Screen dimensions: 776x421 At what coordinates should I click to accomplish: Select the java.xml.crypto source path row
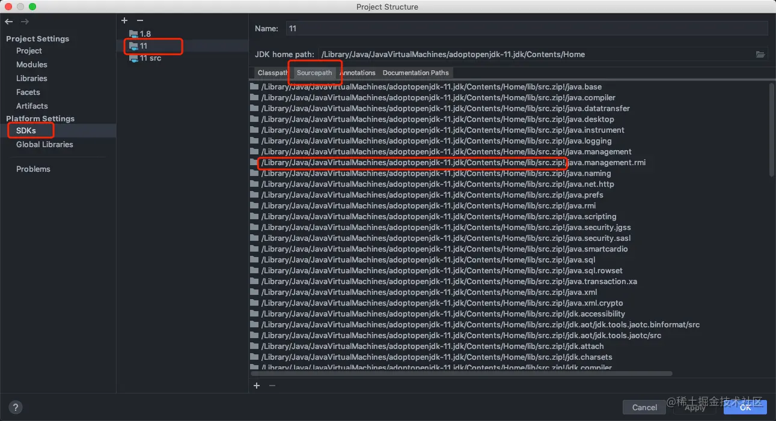(x=509, y=303)
